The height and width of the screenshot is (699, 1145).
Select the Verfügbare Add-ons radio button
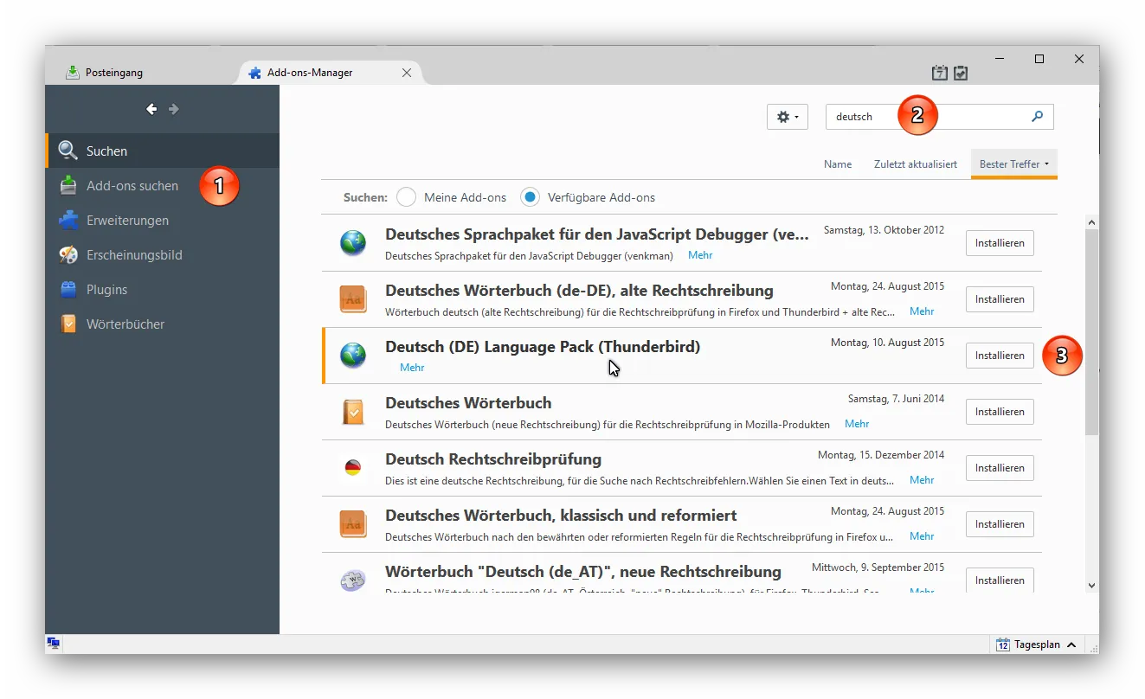pos(530,197)
